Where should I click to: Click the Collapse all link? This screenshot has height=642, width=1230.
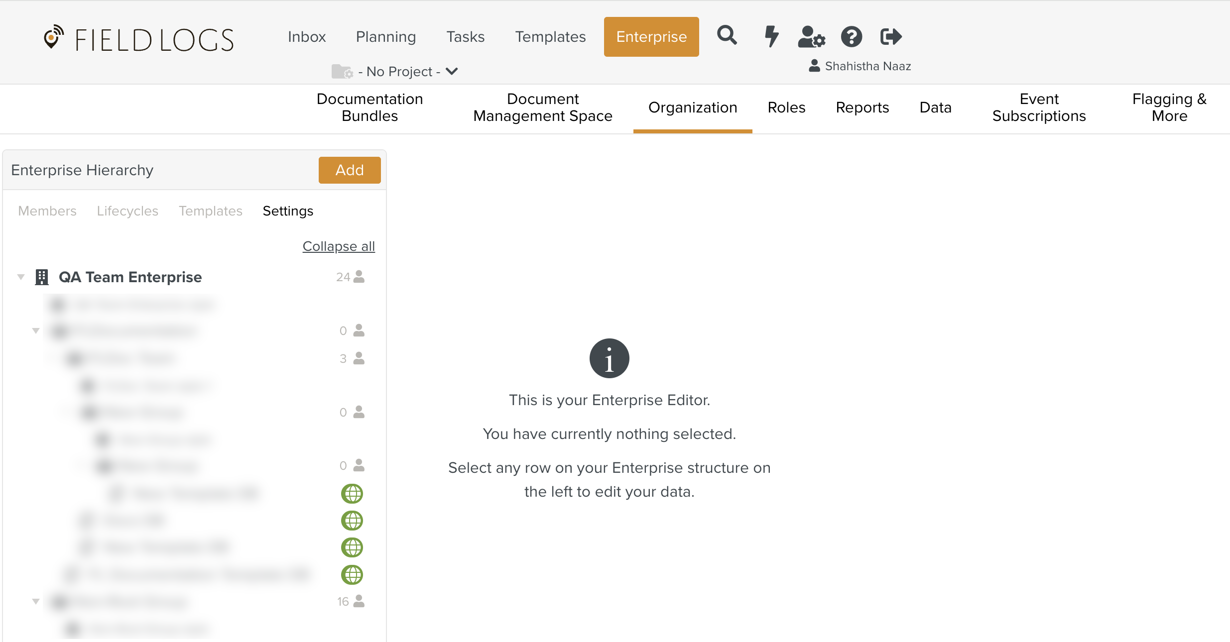pyautogui.click(x=339, y=246)
